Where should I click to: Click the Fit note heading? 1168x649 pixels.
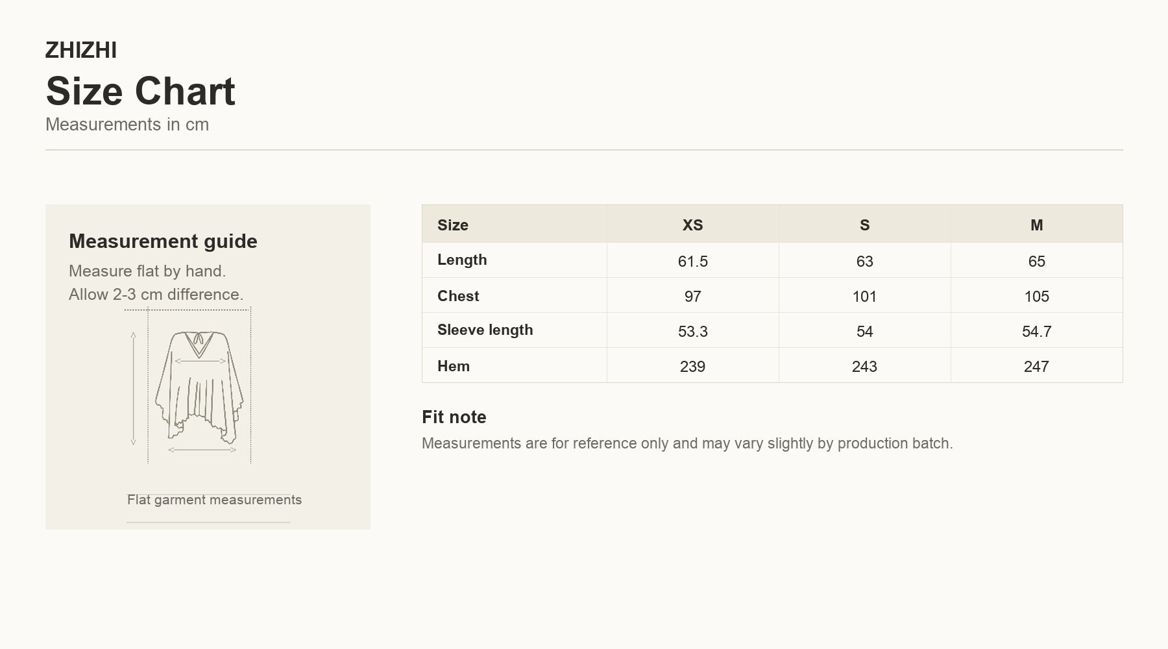click(454, 417)
